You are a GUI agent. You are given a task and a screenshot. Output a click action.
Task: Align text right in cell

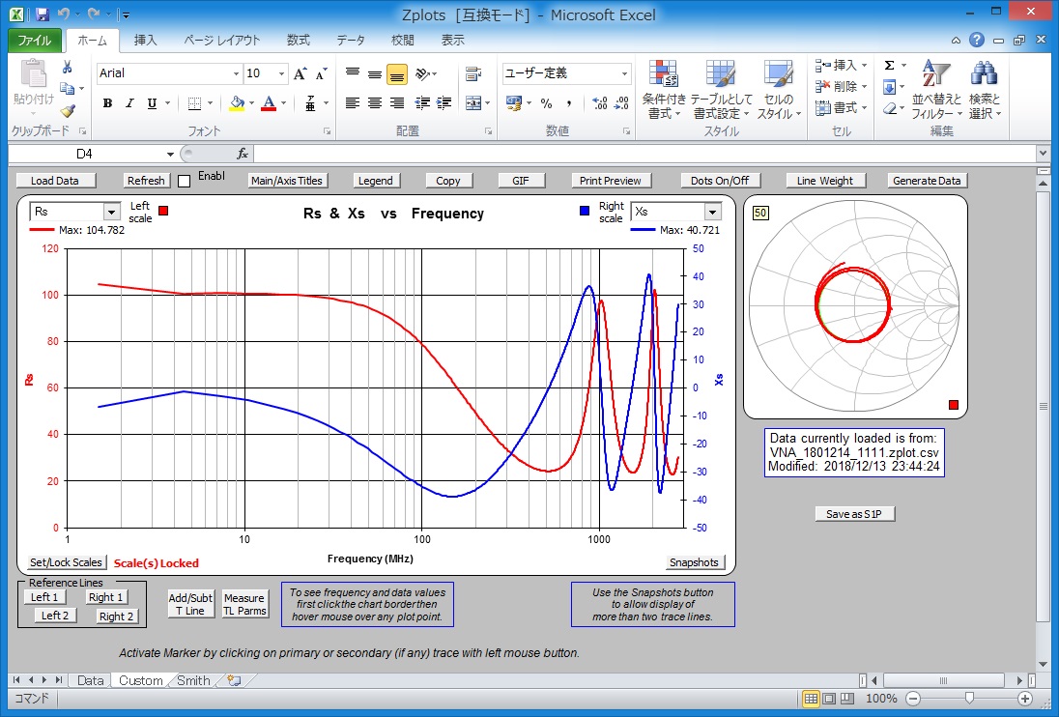point(397,103)
